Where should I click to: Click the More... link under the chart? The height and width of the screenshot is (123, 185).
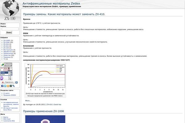(28, 101)
